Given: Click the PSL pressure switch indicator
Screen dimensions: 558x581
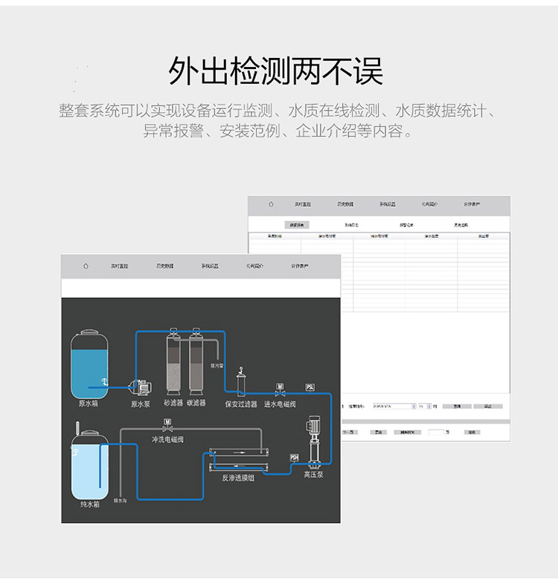Looking at the screenshot, I should click(x=310, y=387).
